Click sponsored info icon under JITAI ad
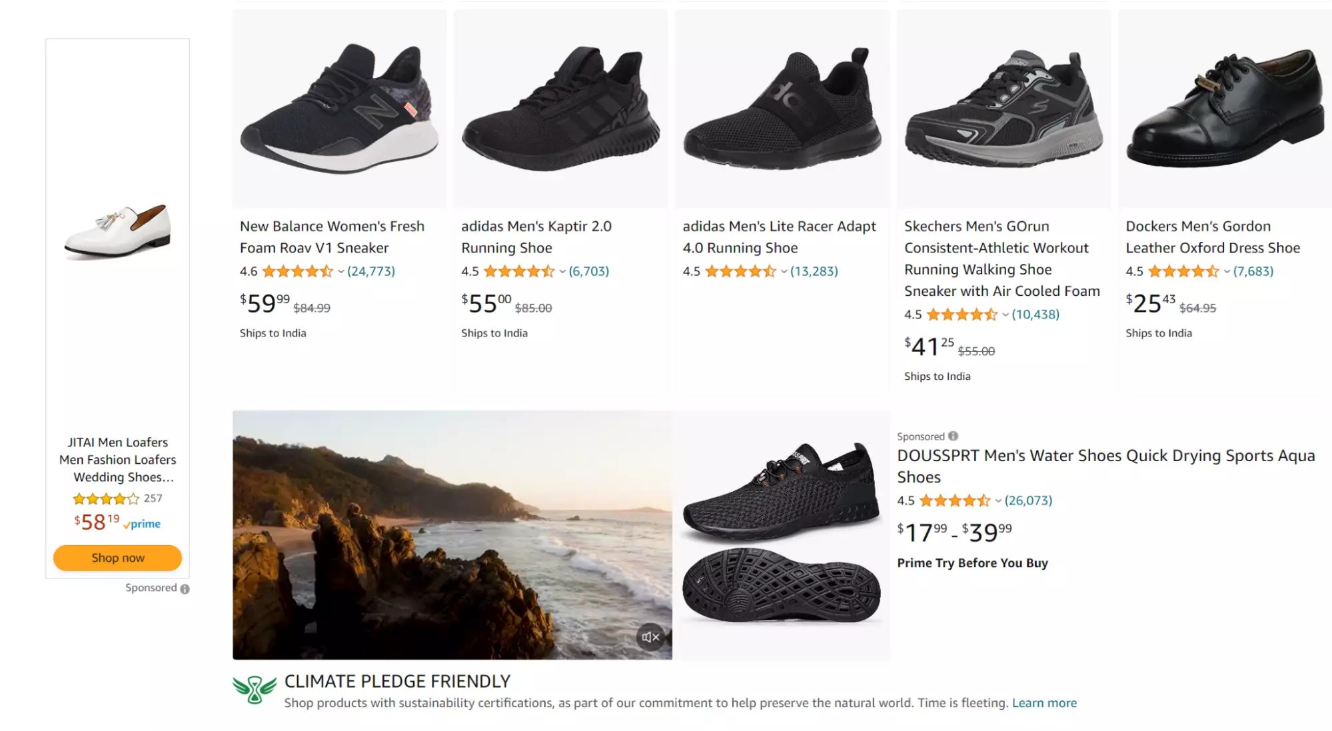The height and width of the screenshot is (731, 1332). [x=185, y=589]
